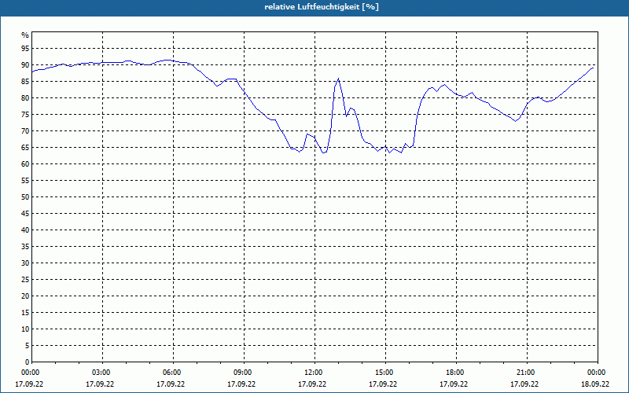Click on the y-axis label "65"

tap(25, 148)
